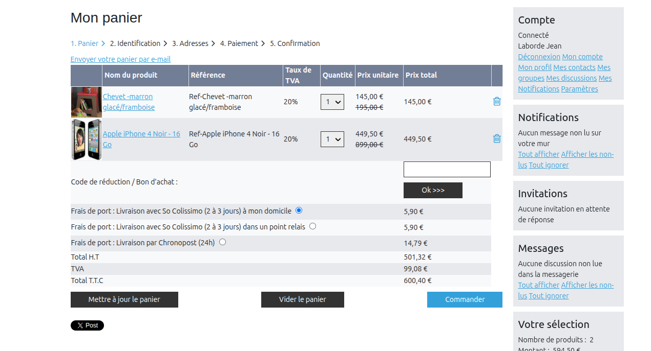This screenshot has width=651, height=351.
Task: Focus the discount code input field
Action: [447, 169]
